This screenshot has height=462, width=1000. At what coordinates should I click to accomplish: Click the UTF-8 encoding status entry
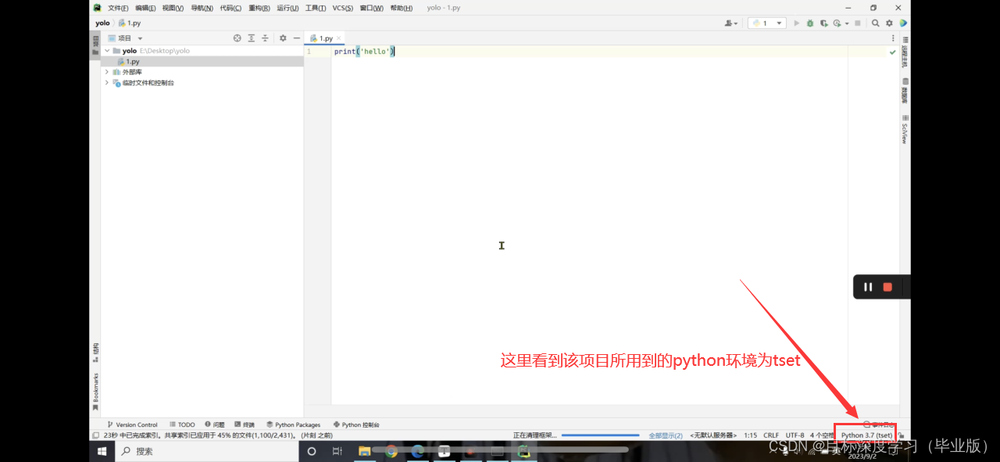795,435
